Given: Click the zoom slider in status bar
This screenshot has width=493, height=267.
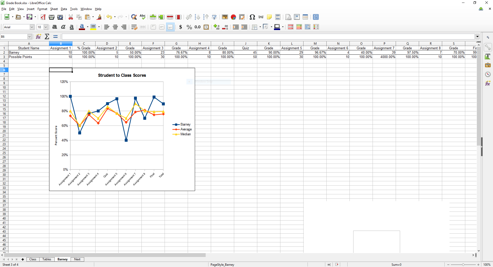Looking at the screenshot, I should (x=463, y=265).
